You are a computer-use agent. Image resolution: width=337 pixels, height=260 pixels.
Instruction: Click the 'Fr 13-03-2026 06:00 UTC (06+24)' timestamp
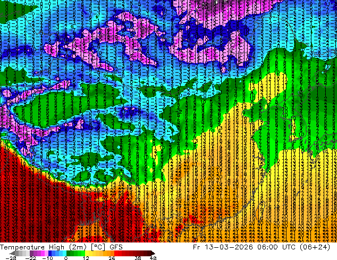(x=262, y=247)
